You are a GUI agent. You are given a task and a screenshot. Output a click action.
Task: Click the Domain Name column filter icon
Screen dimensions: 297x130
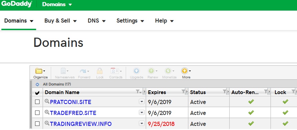pyautogui.click(x=139, y=92)
